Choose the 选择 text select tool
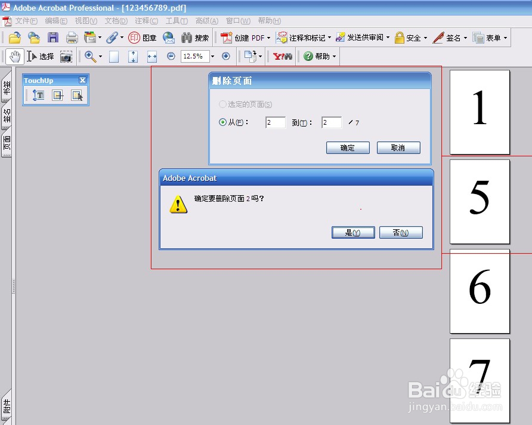Viewport: 532px width, 425px height. [x=41, y=56]
